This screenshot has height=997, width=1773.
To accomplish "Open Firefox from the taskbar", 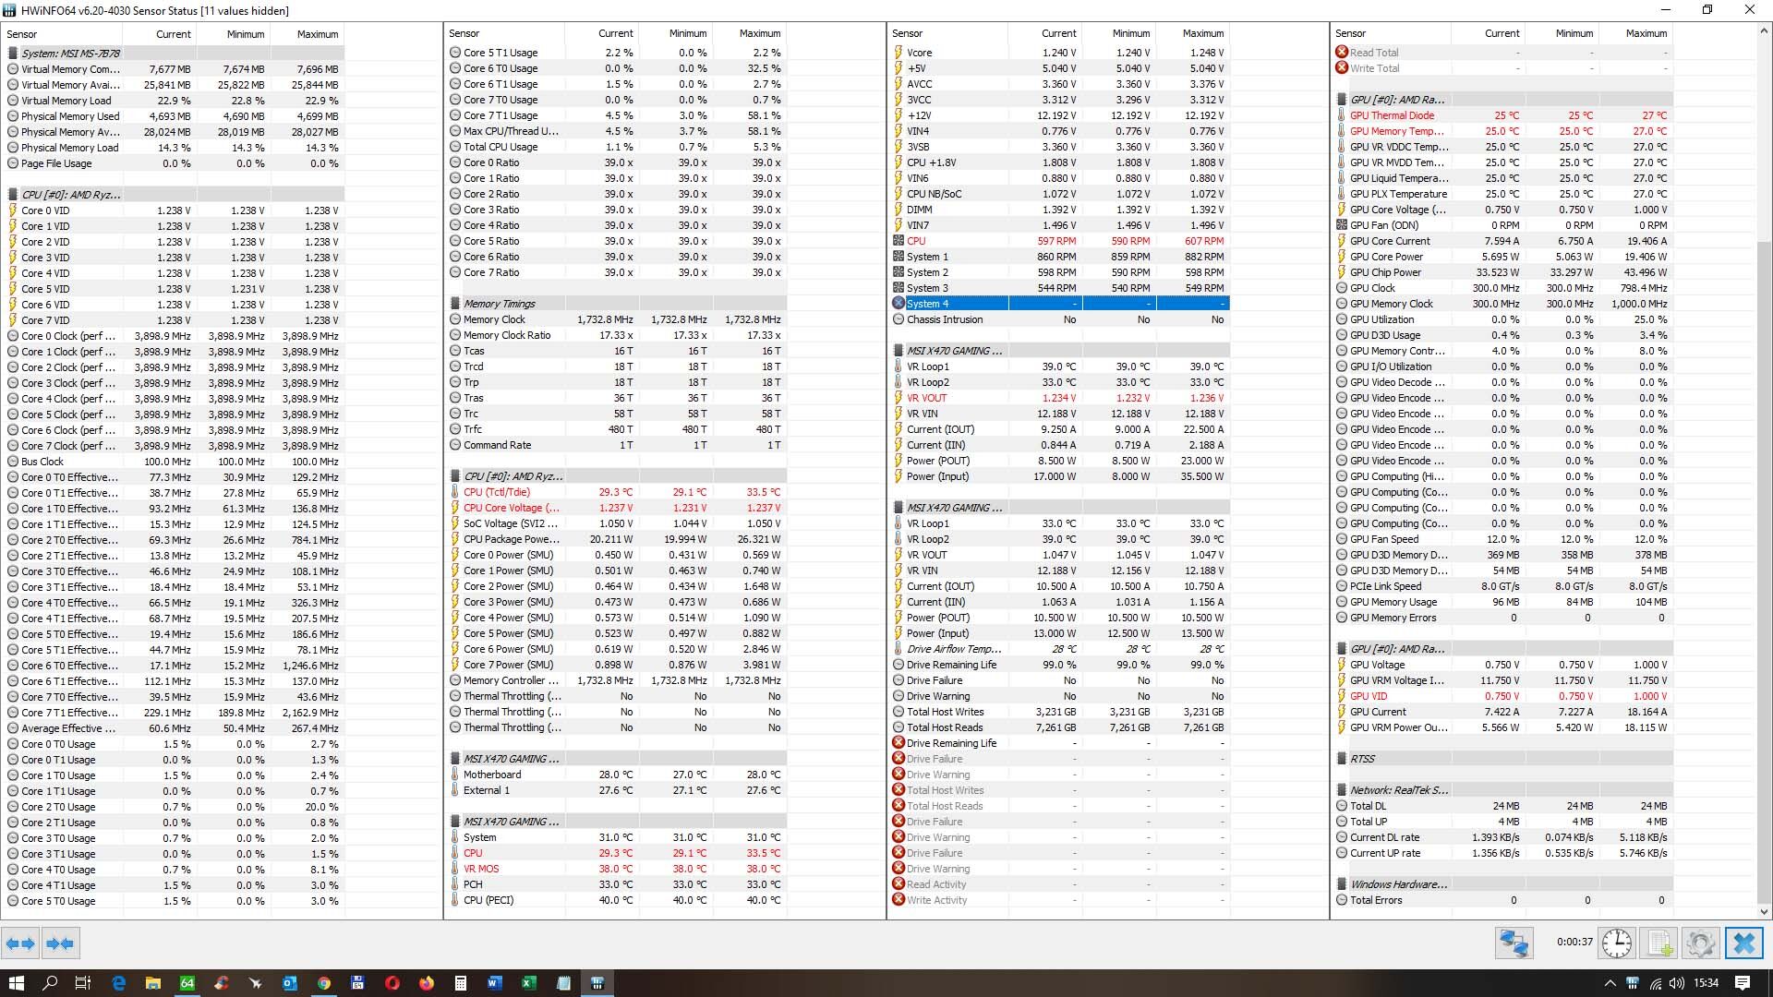I will (x=426, y=983).
